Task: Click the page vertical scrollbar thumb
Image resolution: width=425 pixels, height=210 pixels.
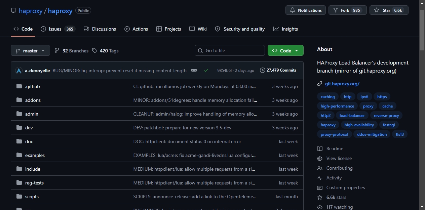Action: click(422, 30)
